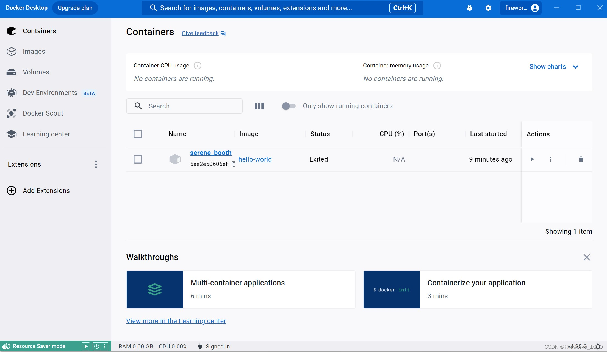This screenshot has height=352, width=607.
Task: Open the Images section in sidebar
Action: [55, 52]
